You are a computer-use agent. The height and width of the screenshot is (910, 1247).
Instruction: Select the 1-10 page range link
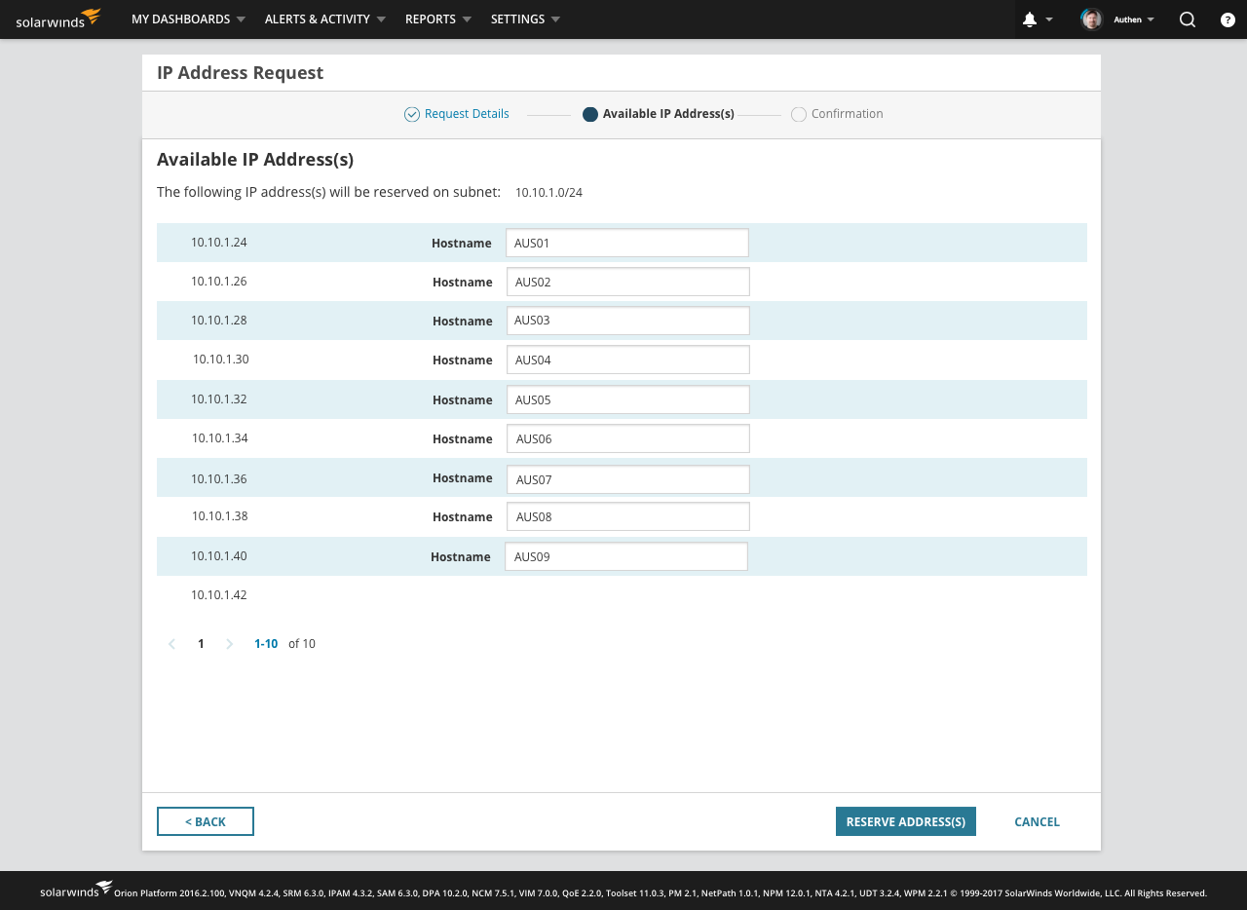[x=266, y=644]
